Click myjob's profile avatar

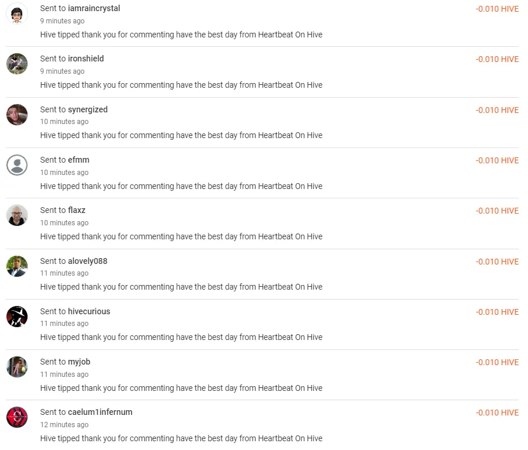17,367
